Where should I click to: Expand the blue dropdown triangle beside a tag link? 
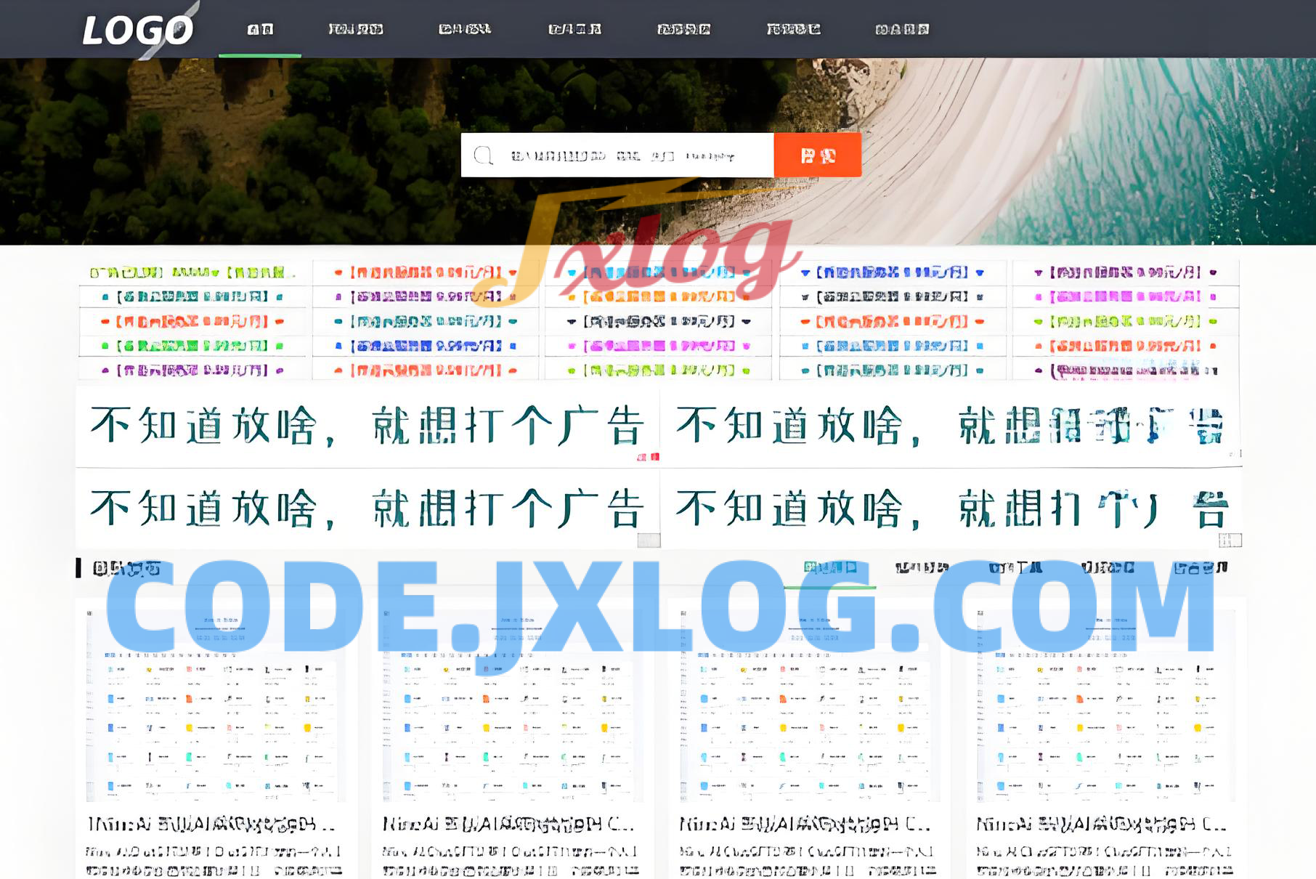804,273
